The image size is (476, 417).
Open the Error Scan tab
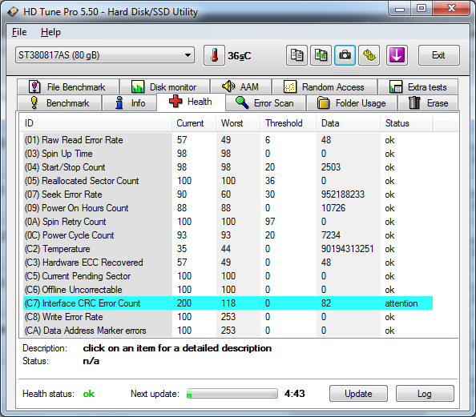point(265,103)
